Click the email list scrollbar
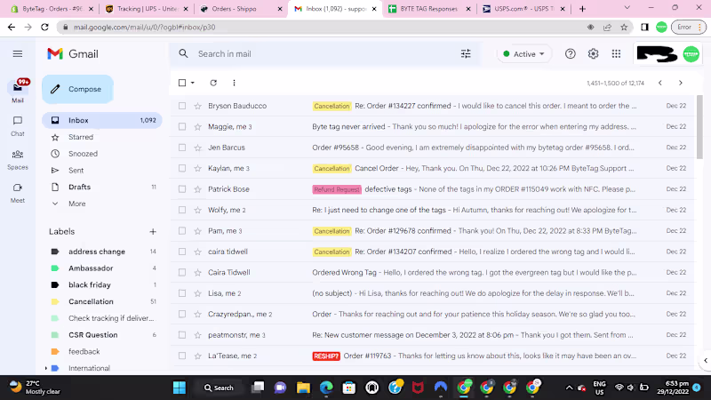This screenshot has width=711, height=400. [699, 127]
